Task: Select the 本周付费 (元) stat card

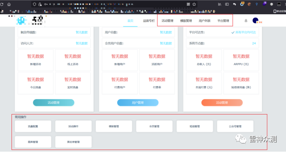Action: 204,83
